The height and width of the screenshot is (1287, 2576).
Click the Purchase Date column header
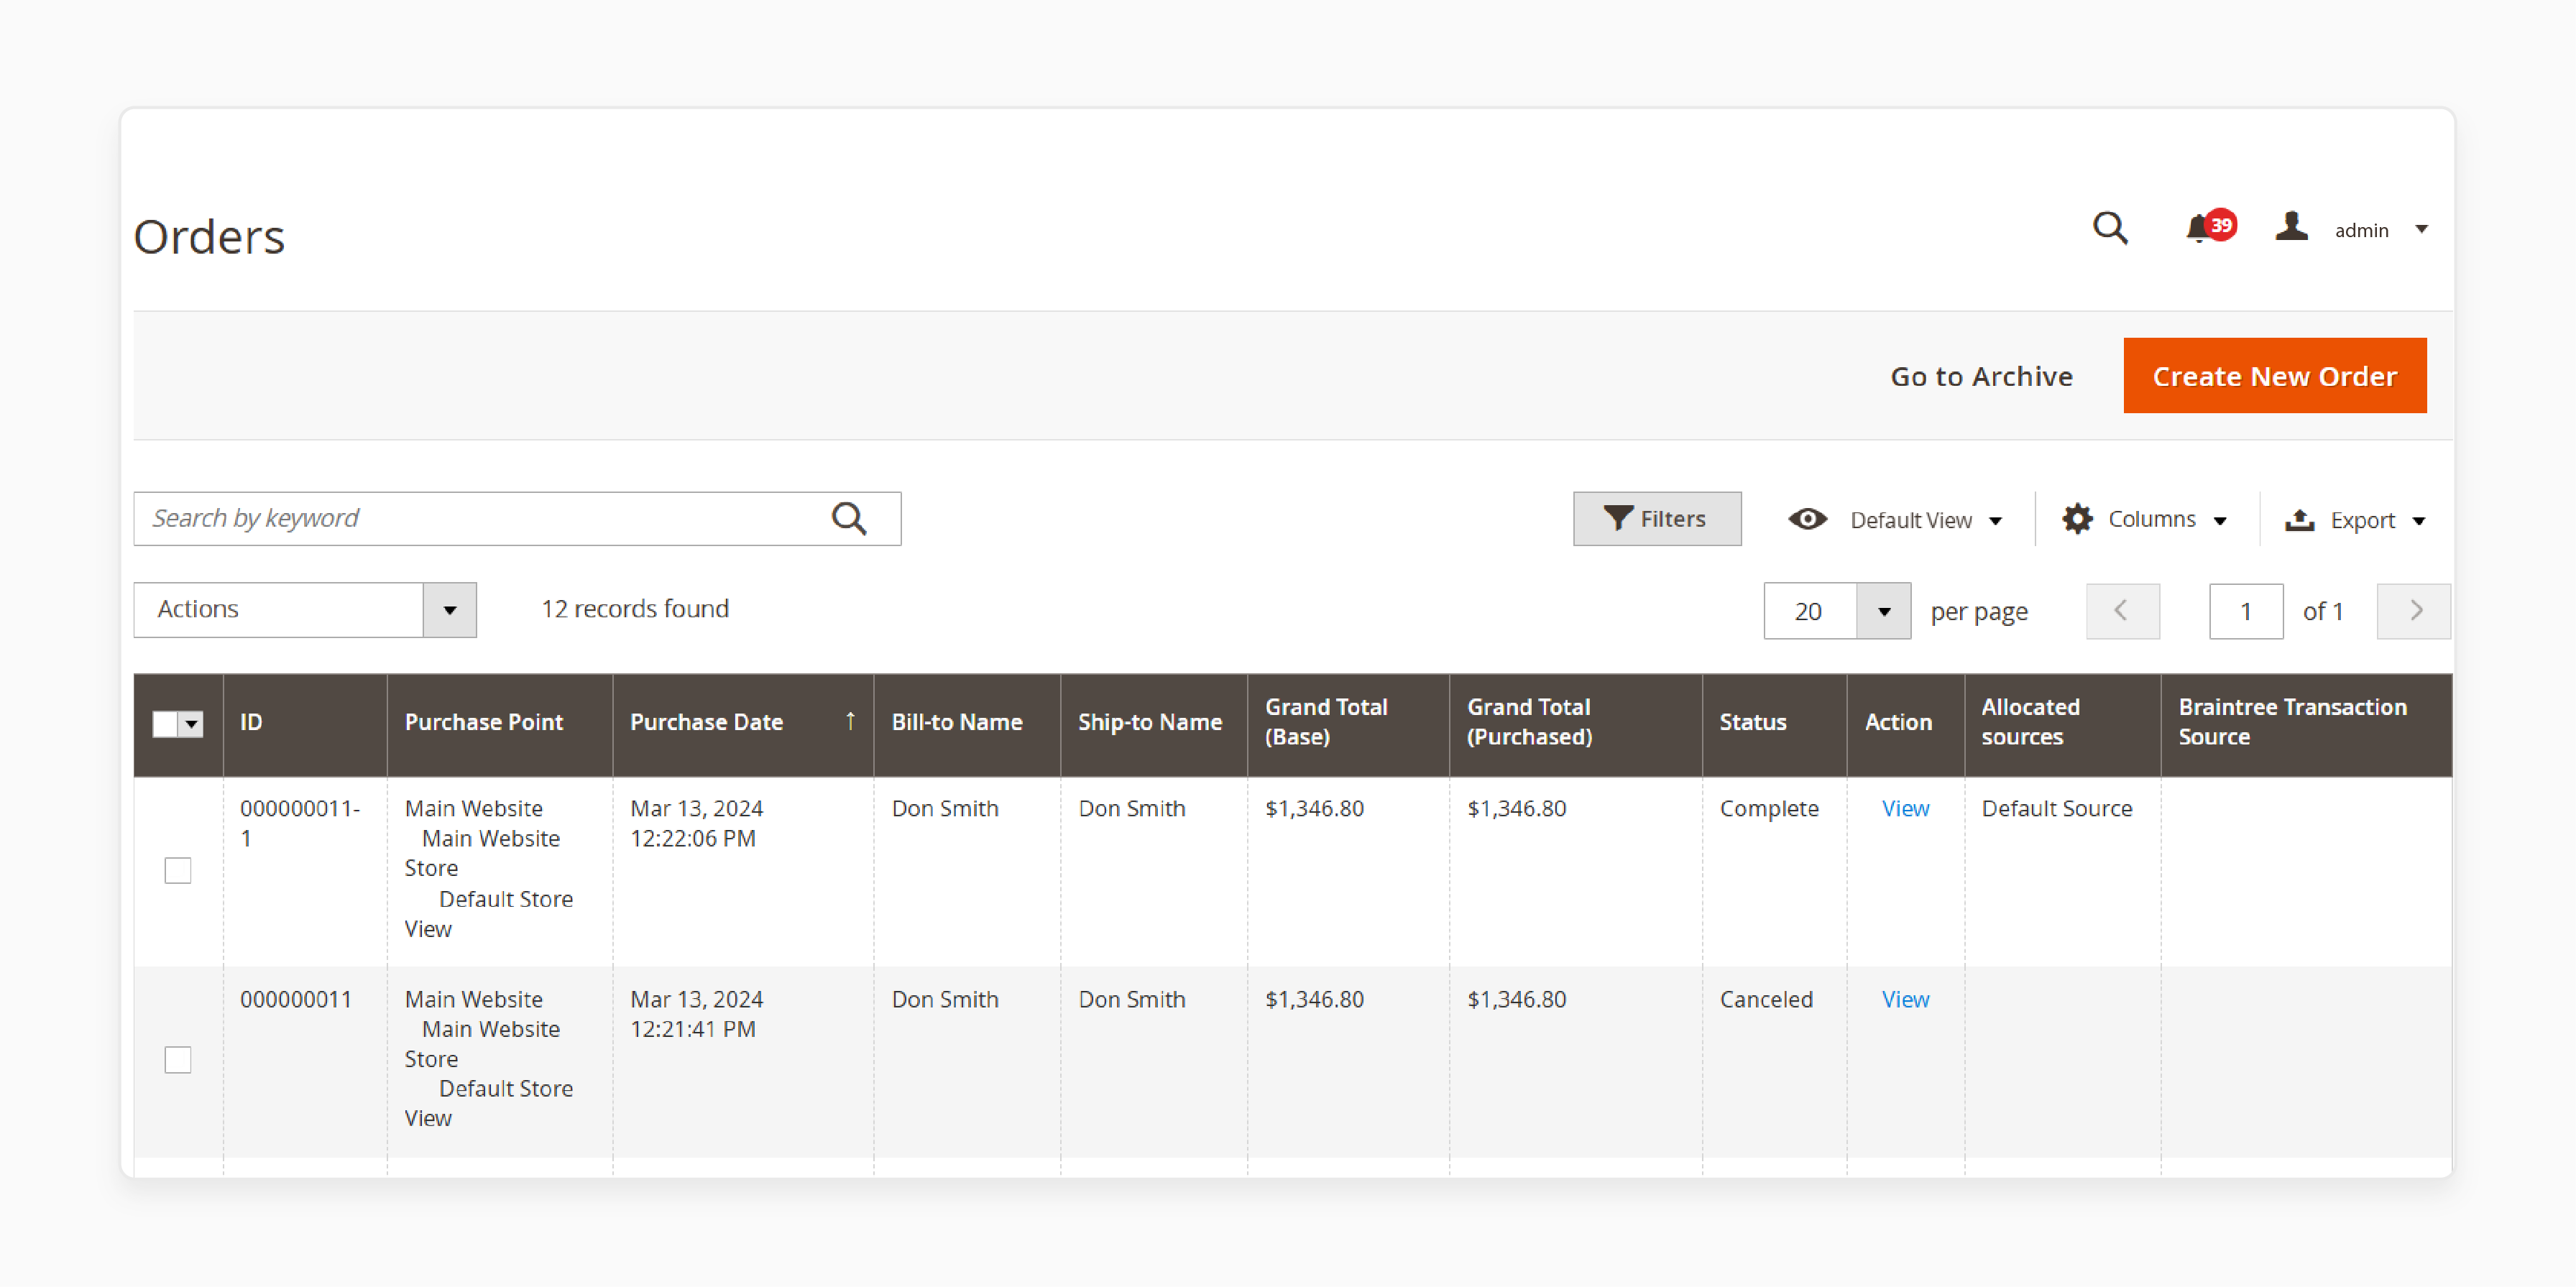(742, 724)
